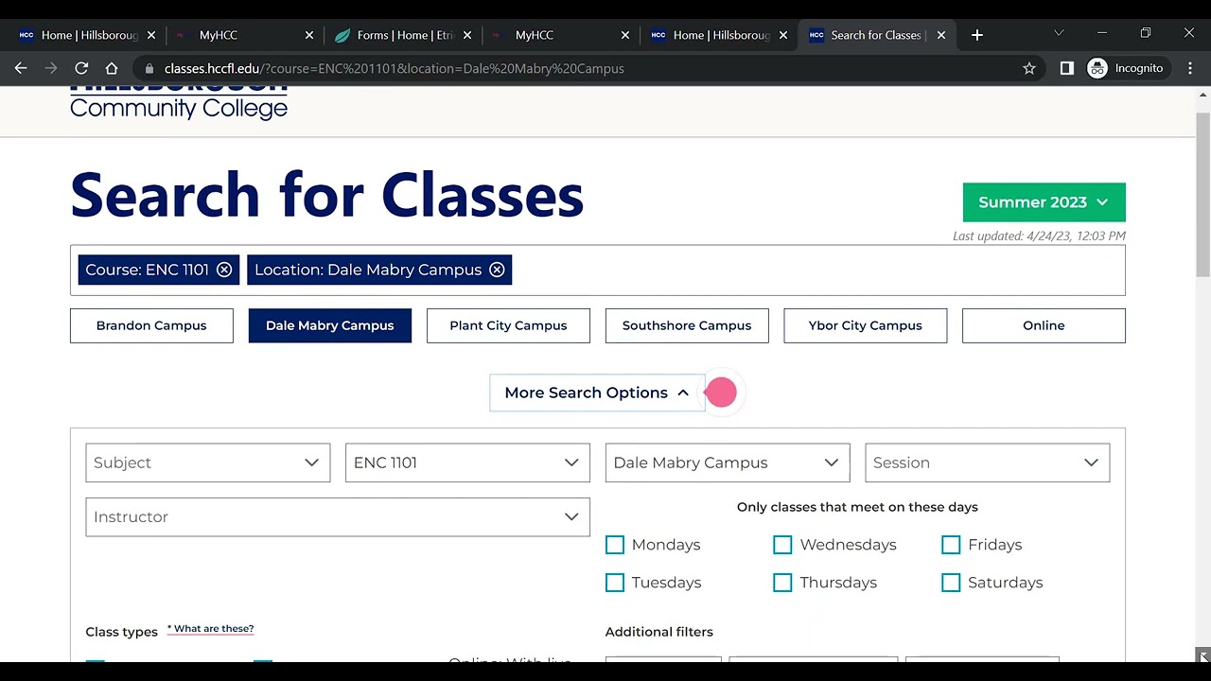
Task: Click the 'Search for Classes' heading
Action: coord(326,196)
